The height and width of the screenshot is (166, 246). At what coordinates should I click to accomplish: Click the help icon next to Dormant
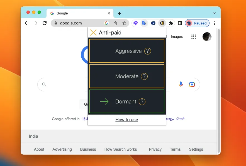(x=142, y=102)
